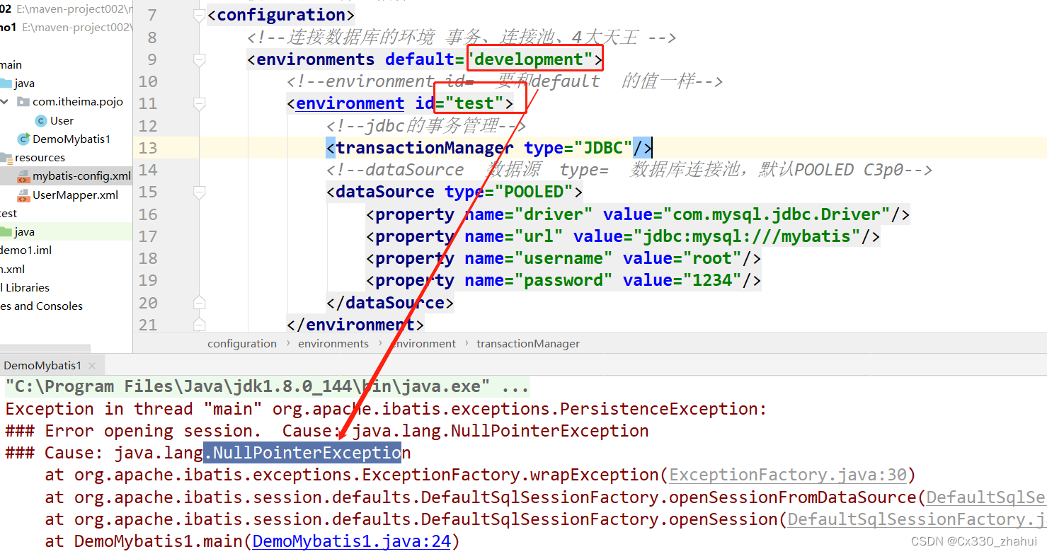Fold the environment tag at line 11
The height and width of the screenshot is (554, 1047).
[199, 104]
